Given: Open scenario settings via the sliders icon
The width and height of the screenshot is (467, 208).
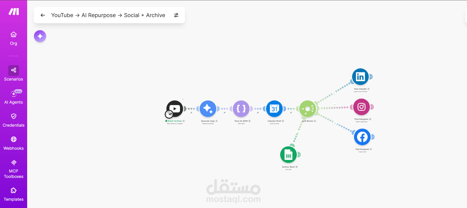Looking at the screenshot, I should click(x=176, y=15).
